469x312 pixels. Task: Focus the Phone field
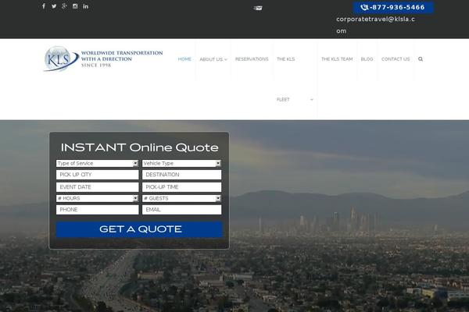[x=98, y=210]
